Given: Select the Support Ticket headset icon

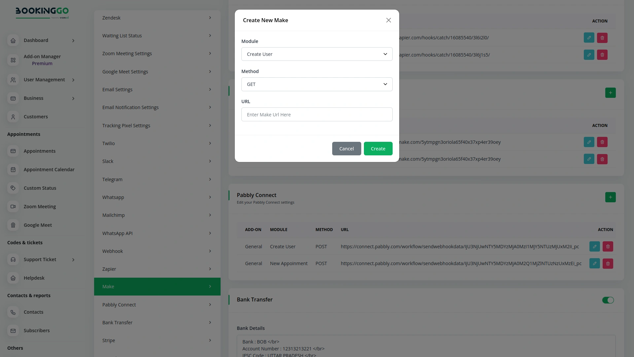Looking at the screenshot, I should pyautogui.click(x=13, y=259).
